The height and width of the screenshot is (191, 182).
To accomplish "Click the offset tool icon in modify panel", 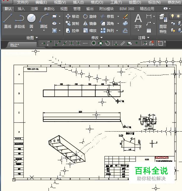I will [x=125, y=30].
